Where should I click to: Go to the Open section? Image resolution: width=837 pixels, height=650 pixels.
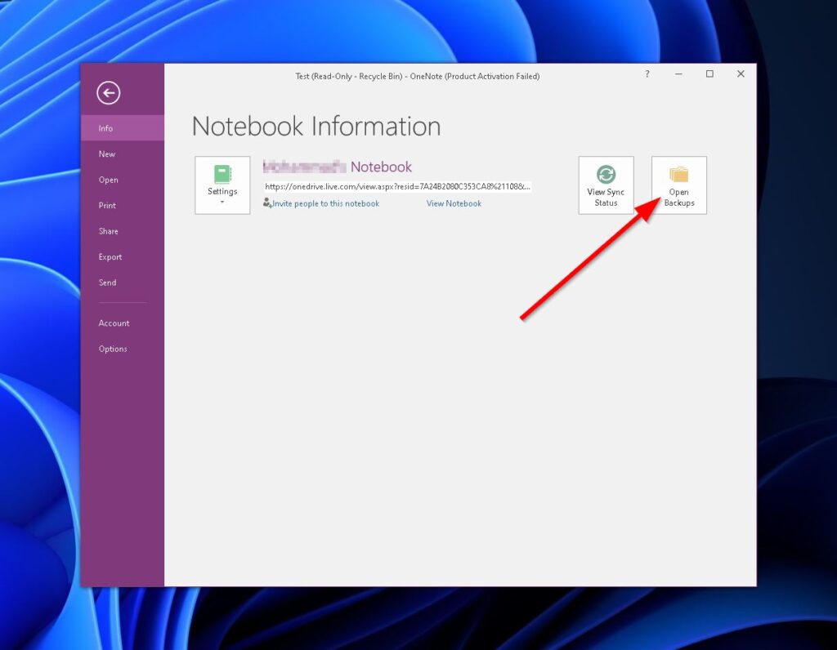[x=107, y=180]
